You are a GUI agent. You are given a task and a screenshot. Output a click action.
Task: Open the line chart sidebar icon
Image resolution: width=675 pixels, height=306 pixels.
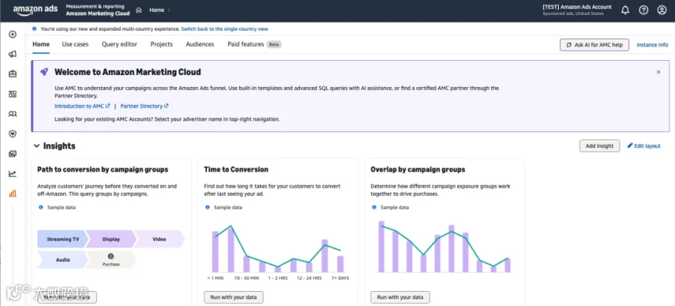coord(13,174)
